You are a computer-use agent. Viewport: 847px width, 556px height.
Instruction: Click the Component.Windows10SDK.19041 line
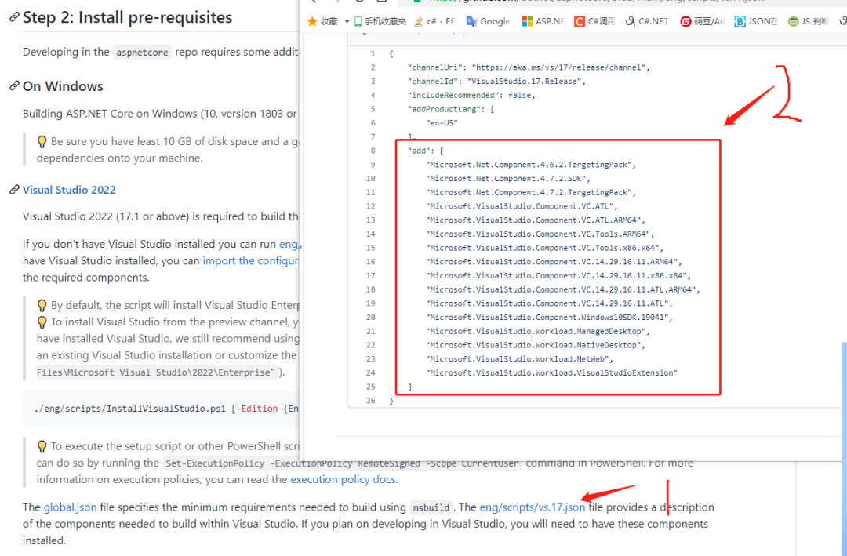[x=549, y=317]
